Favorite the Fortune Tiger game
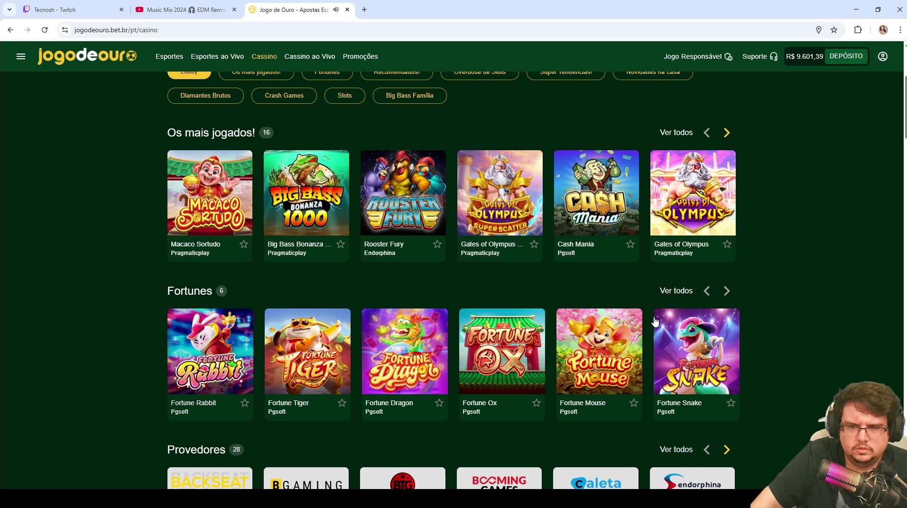This screenshot has width=907, height=508. [x=342, y=403]
